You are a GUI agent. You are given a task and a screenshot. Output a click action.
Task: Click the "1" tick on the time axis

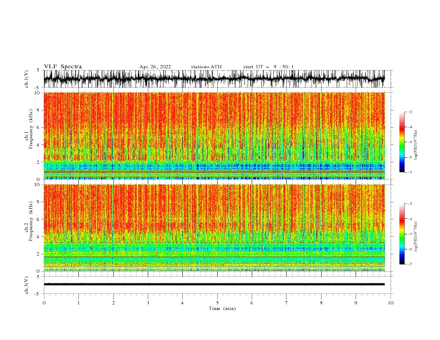pyautogui.click(x=78, y=303)
